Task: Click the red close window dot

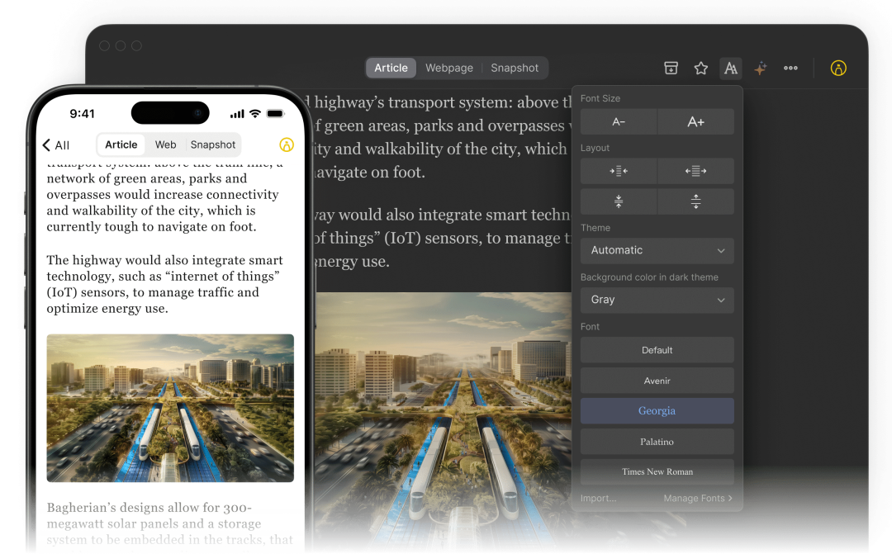Action: (105, 45)
